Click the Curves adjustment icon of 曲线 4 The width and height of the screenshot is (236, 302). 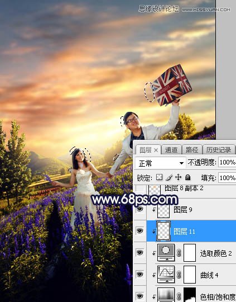point(166,274)
